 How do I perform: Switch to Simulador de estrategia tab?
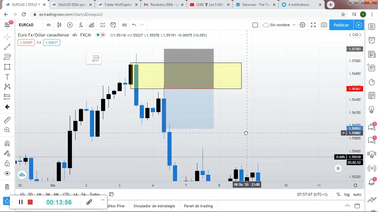pos(154,206)
